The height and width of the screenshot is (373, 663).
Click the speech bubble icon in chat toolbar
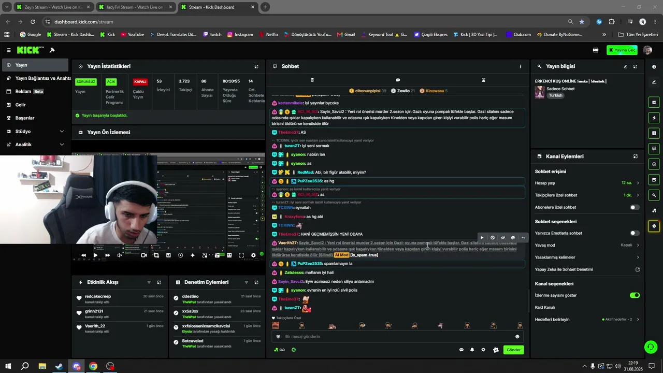[x=398, y=80]
